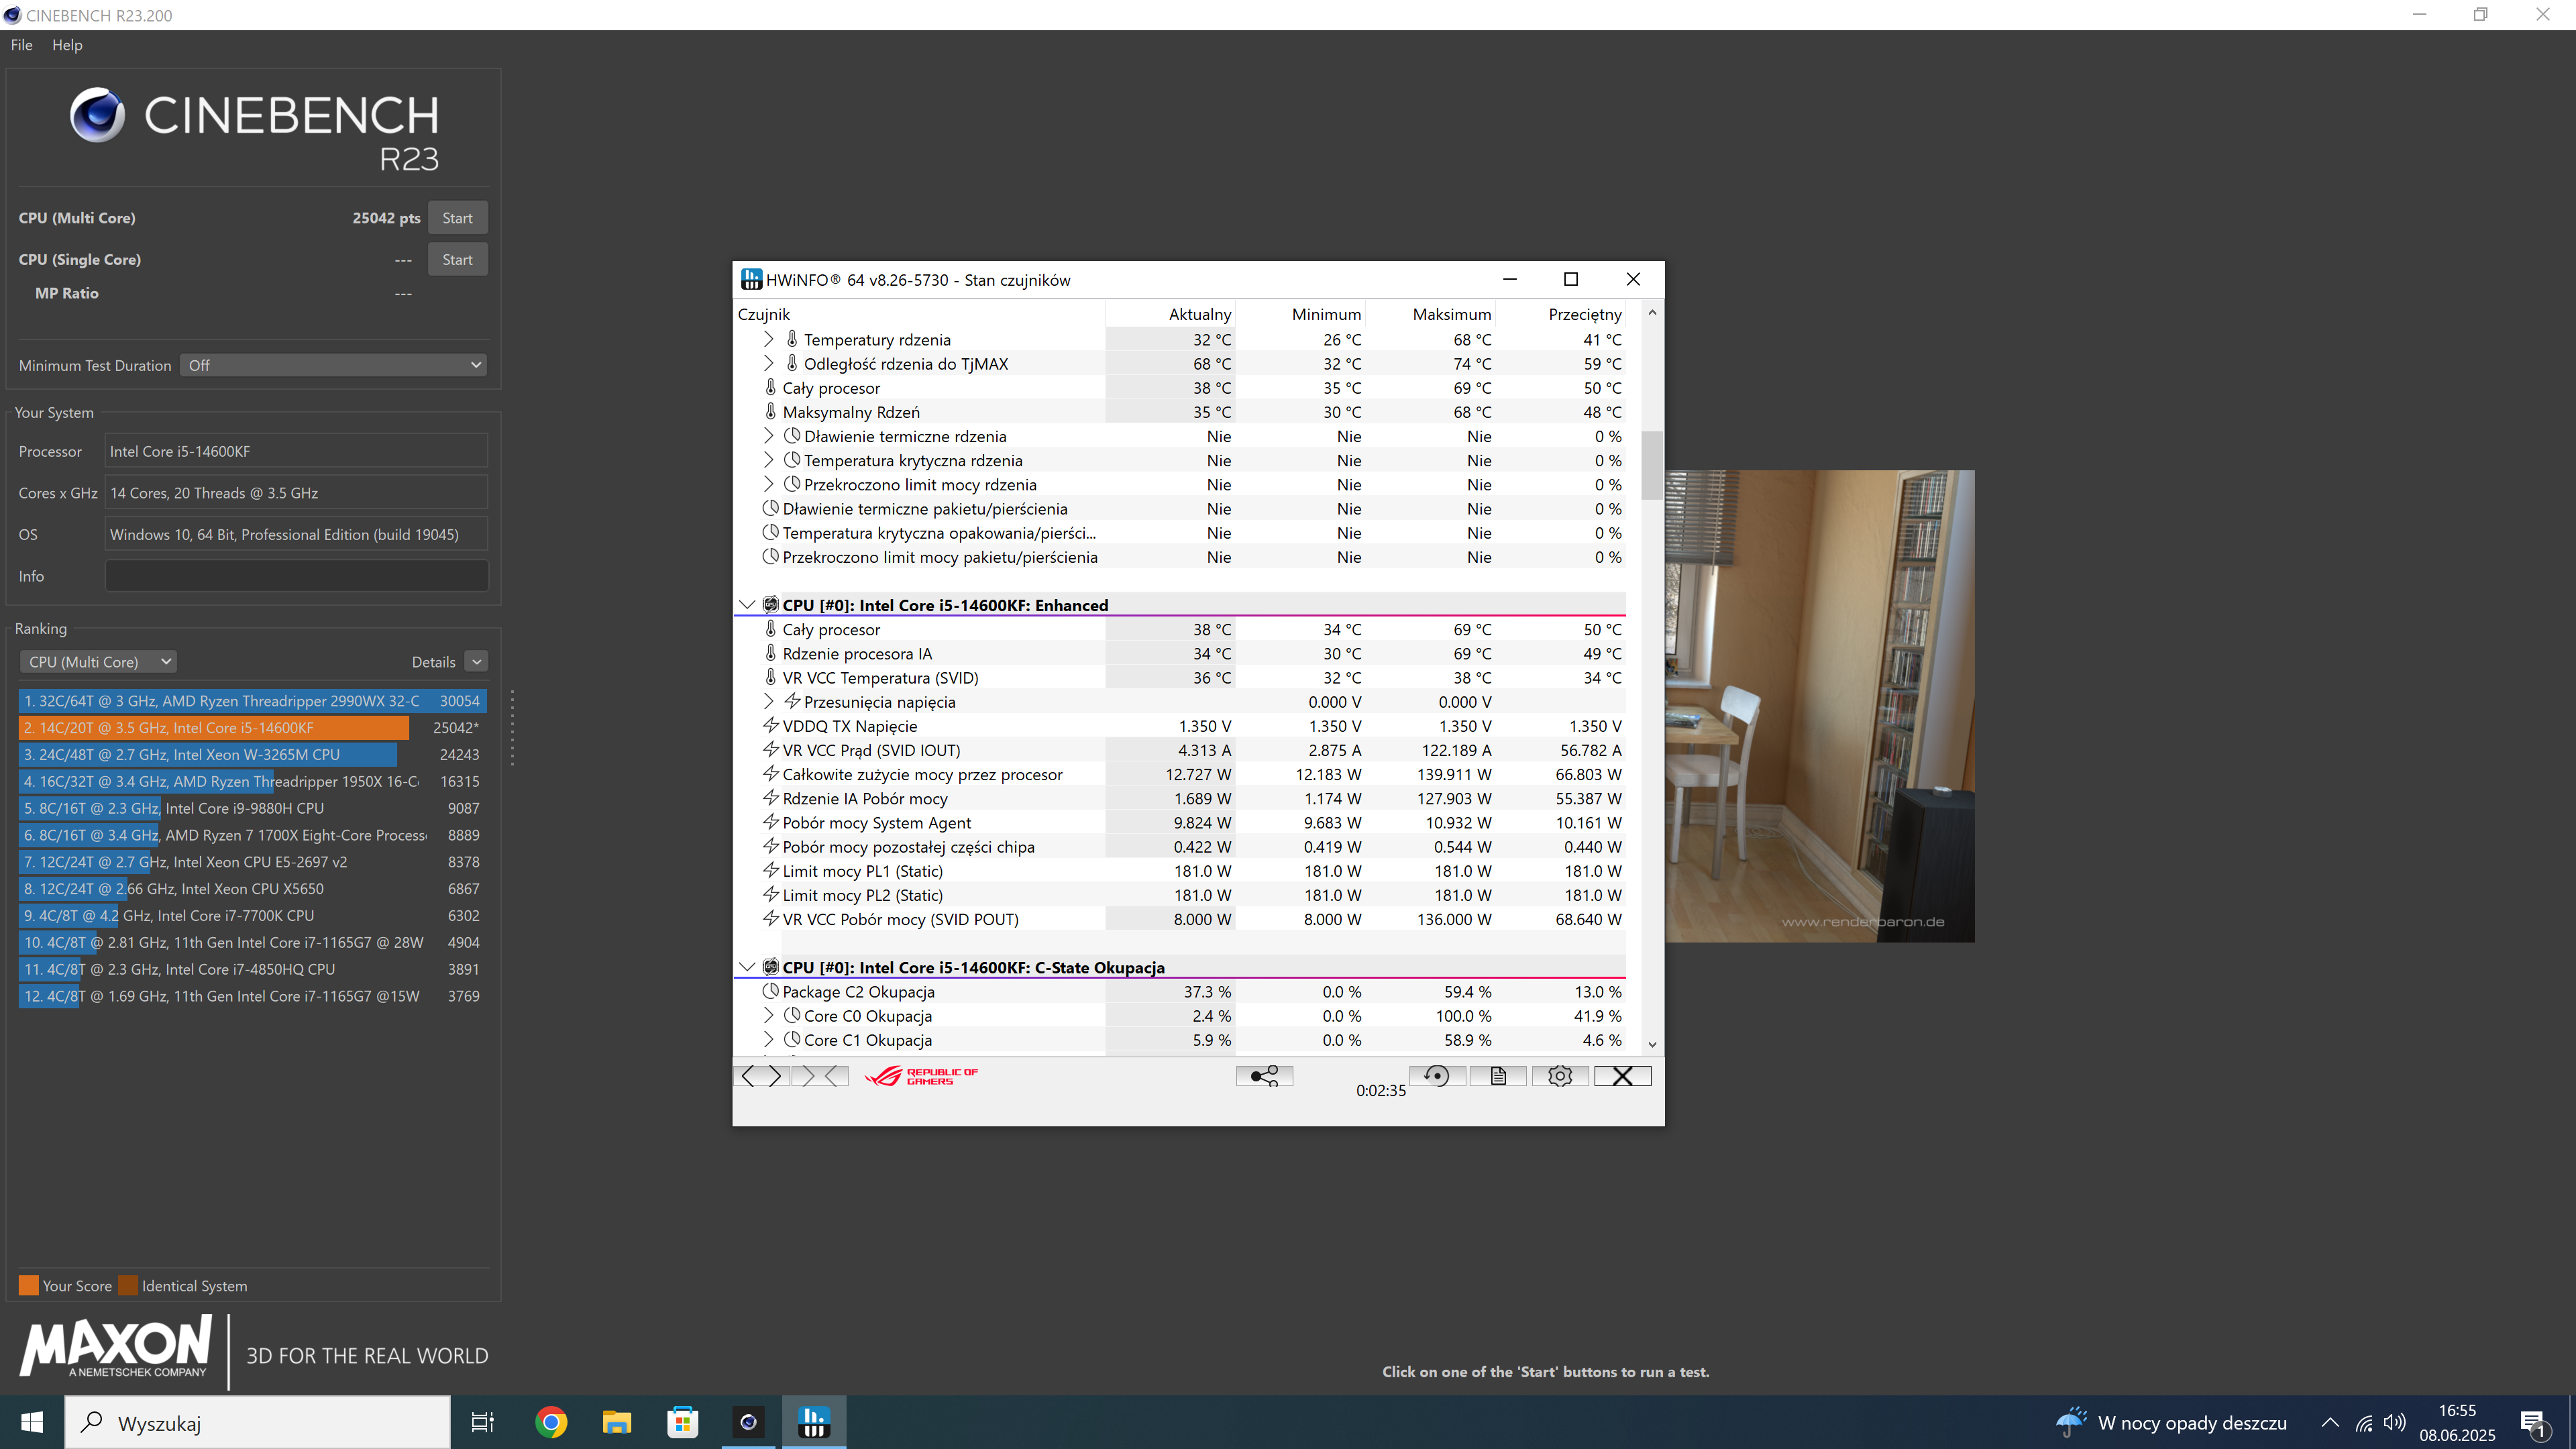Click the HWiNFO log file icon
This screenshot has height=1449, width=2576.
(1498, 1076)
